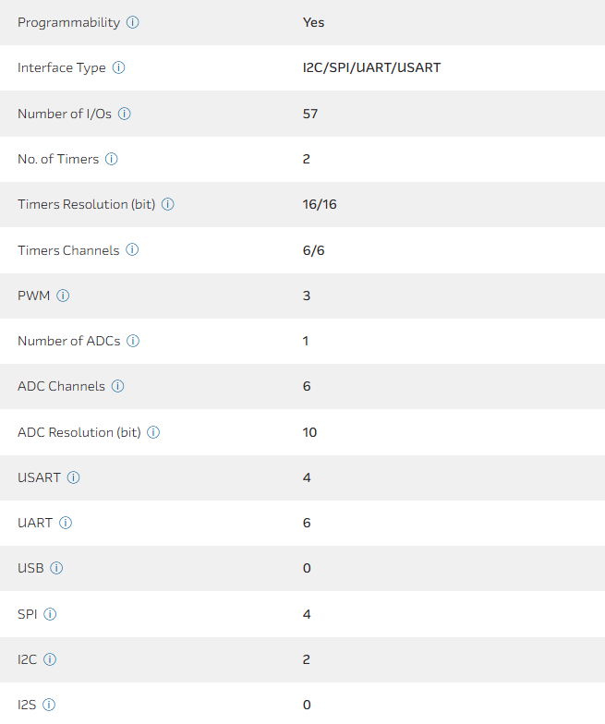Click the info icon next to PWM

pyautogui.click(x=63, y=296)
